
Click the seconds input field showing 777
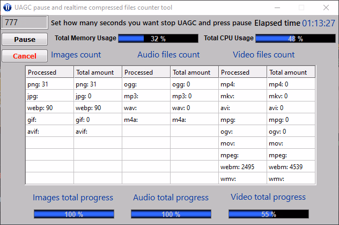[x=24, y=23]
